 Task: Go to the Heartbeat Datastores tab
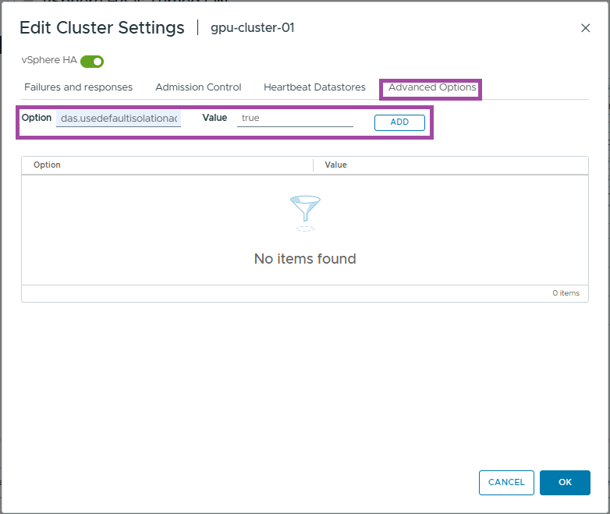[314, 87]
